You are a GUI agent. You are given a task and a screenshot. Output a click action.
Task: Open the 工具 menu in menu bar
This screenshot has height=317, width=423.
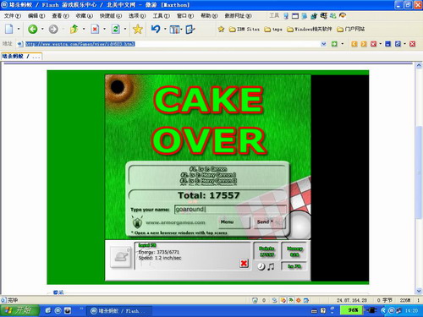coord(162,16)
